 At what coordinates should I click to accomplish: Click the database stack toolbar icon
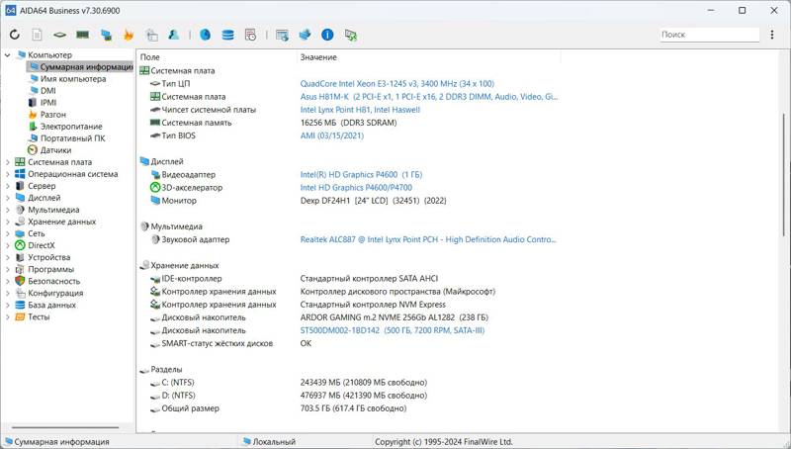[227, 35]
